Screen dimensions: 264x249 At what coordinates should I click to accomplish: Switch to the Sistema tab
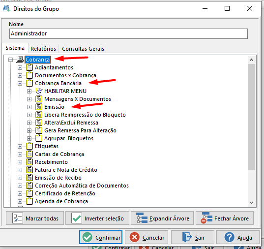15,48
